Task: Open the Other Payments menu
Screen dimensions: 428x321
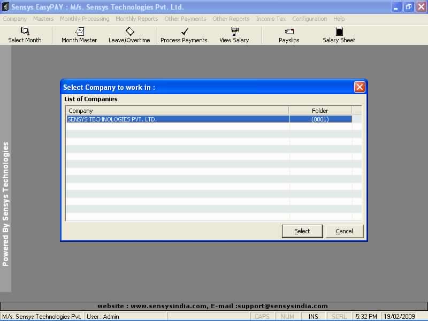Action: click(x=185, y=19)
